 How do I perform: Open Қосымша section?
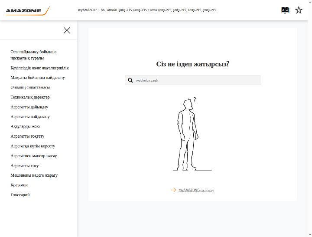[19, 185]
